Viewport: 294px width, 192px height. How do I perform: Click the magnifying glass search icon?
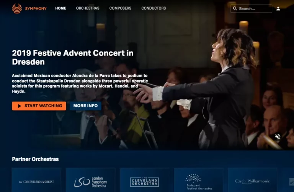coord(235,9)
